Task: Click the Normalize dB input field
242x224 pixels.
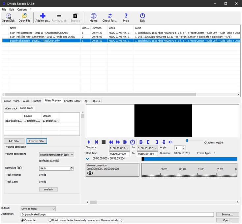Action: click(55, 168)
